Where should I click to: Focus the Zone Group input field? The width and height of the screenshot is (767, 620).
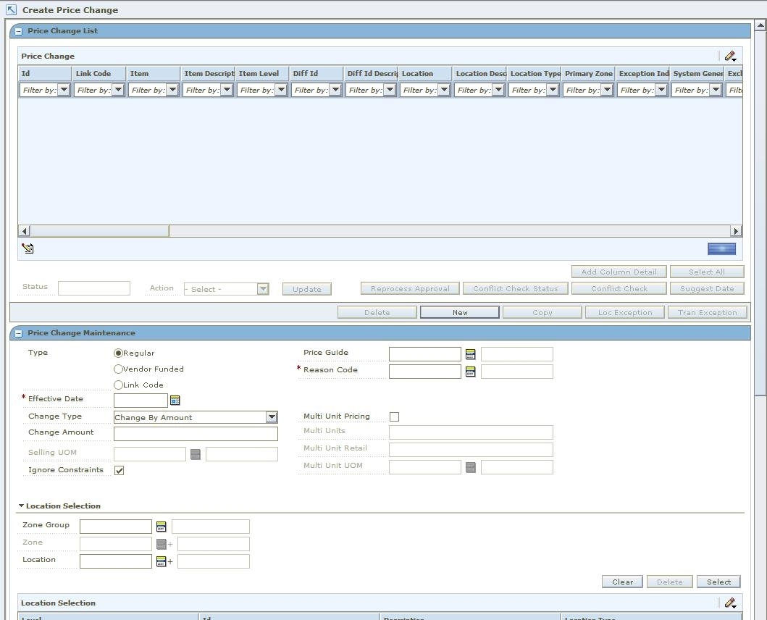115,527
